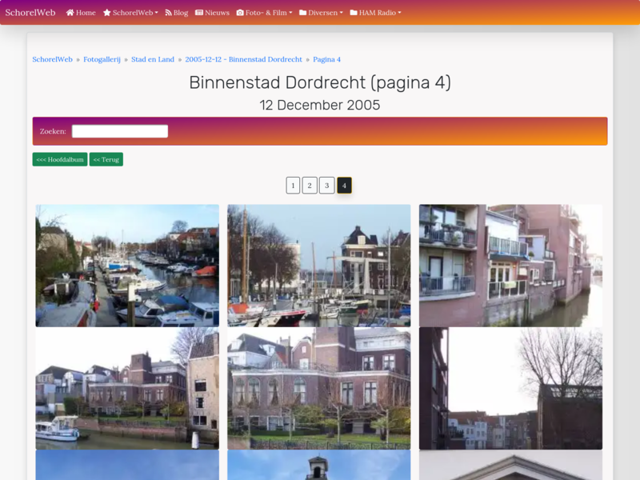Open the bare tree and dark wall photo
Image resolution: width=640 pixels, height=480 pixels.
point(510,388)
